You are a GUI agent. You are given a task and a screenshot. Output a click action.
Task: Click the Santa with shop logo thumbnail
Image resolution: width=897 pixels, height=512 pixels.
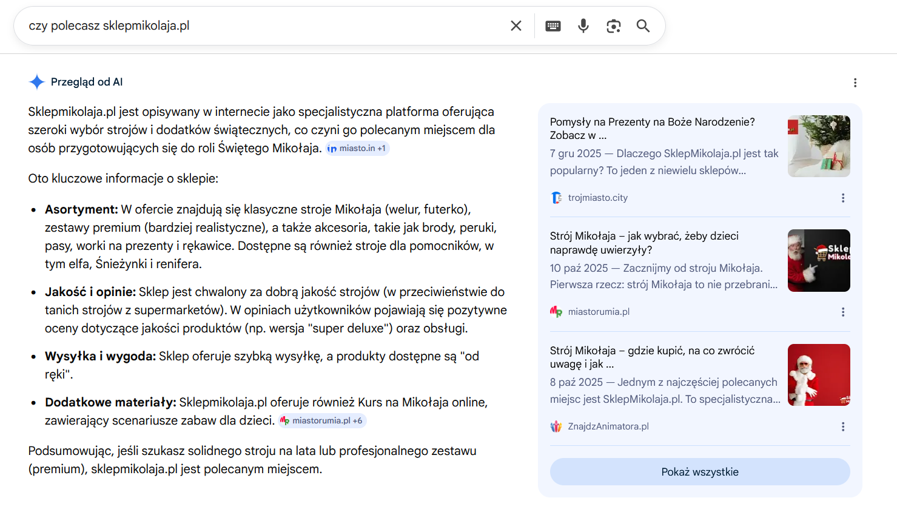pos(819,260)
